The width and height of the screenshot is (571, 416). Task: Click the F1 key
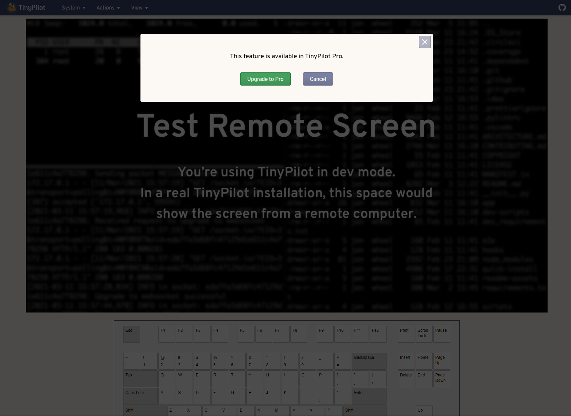[x=167, y=334]
